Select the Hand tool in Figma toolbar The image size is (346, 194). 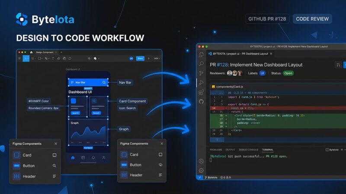tap(64, 59)
